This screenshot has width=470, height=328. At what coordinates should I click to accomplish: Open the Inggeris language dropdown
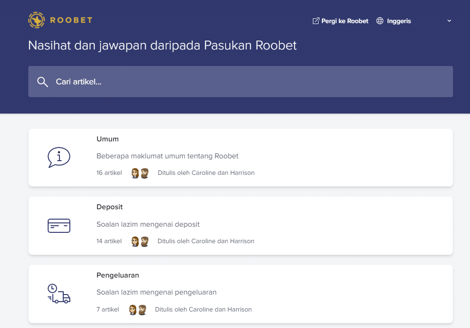click(414, 21)
